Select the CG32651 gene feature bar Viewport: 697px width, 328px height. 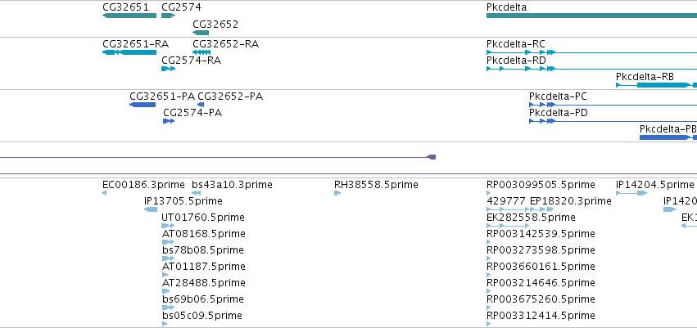click(x=129, y=16)
